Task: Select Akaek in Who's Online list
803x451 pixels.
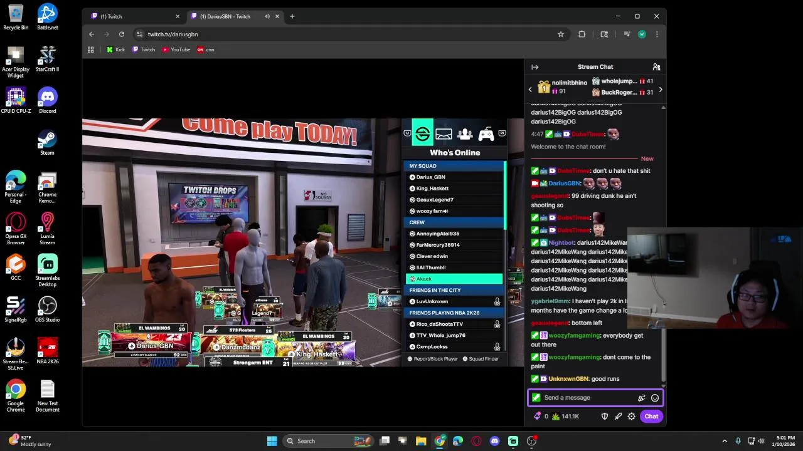Action: 454,279
